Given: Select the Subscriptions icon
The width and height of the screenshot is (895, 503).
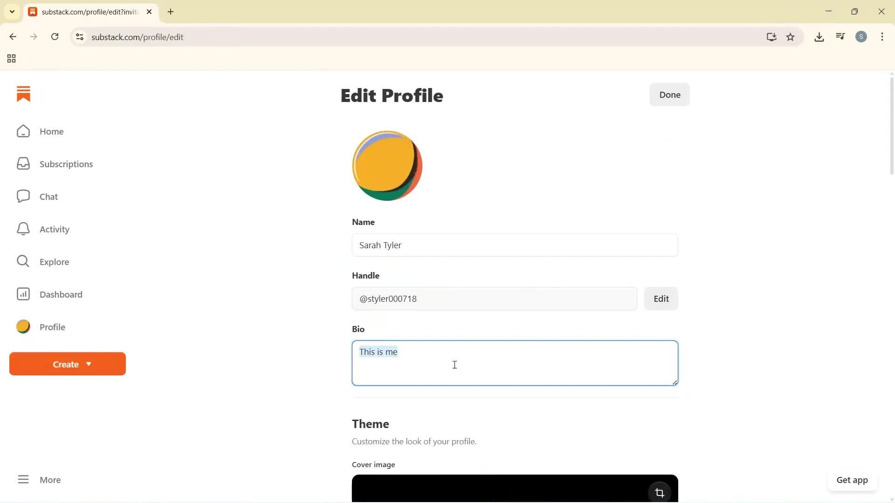Looking at the screenshot, I should click(x=23, y=163).
